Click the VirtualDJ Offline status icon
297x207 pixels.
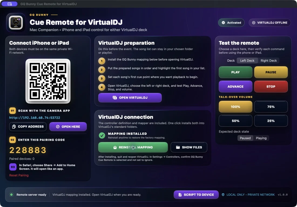pos(254,23)
